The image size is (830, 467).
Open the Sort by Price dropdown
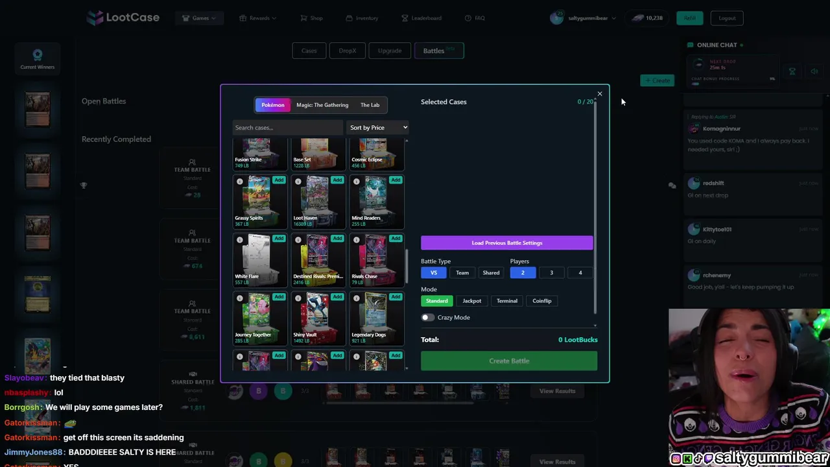pos(379,128)
